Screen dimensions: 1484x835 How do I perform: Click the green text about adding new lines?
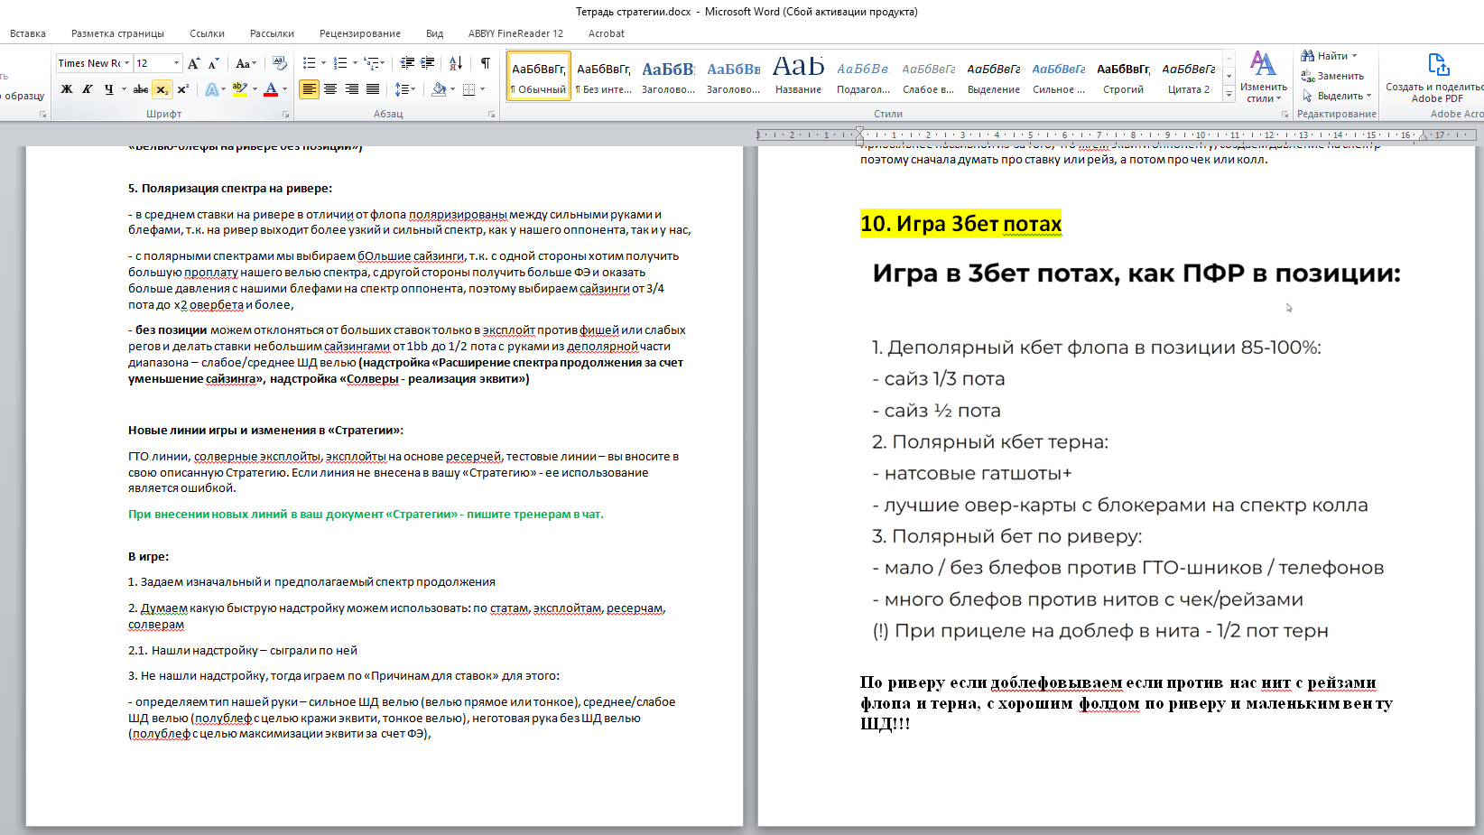click(x=366, y=515)
